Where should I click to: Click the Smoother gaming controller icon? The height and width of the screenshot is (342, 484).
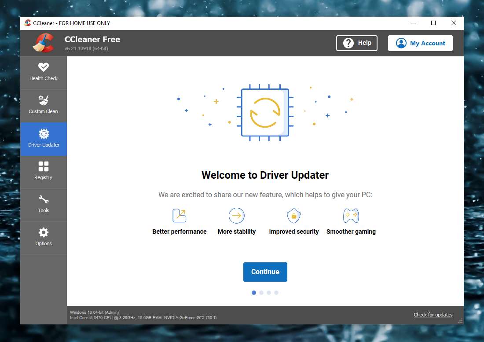(x=351, y=215)
